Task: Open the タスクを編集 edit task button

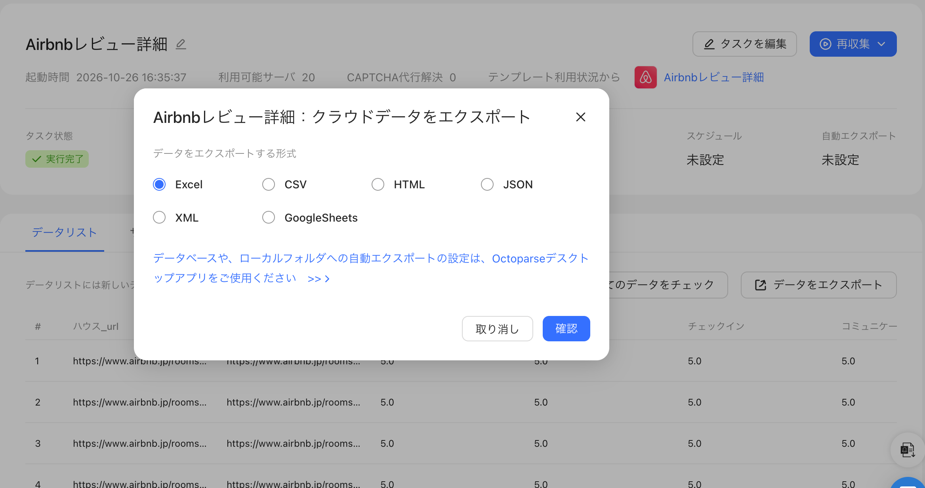Action: [x=744, y=44]
